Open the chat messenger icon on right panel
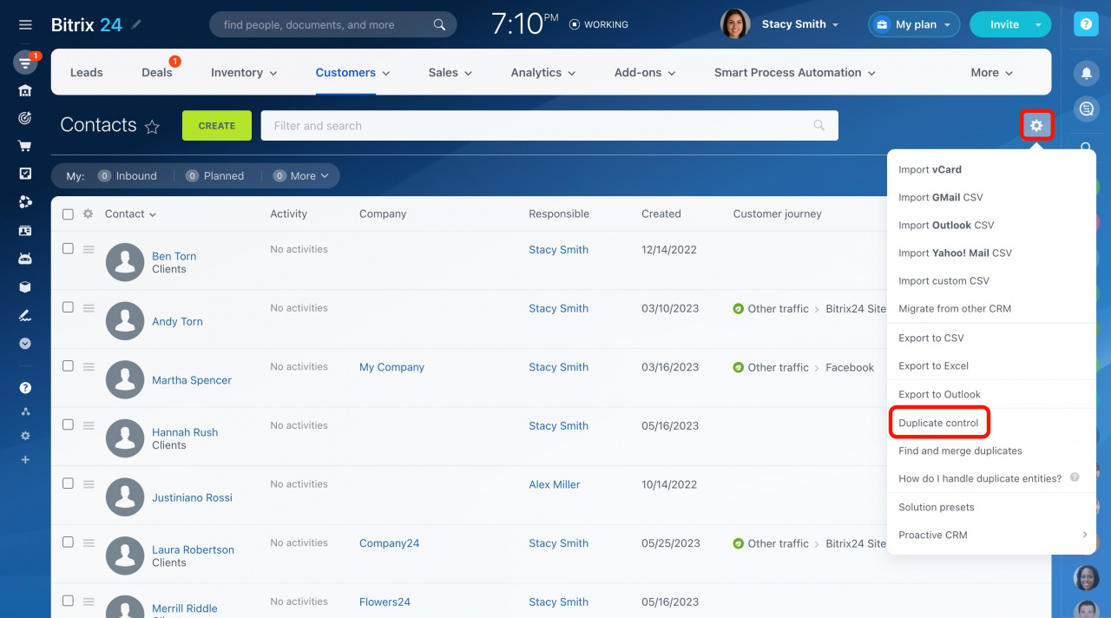 pos(1086,108)
